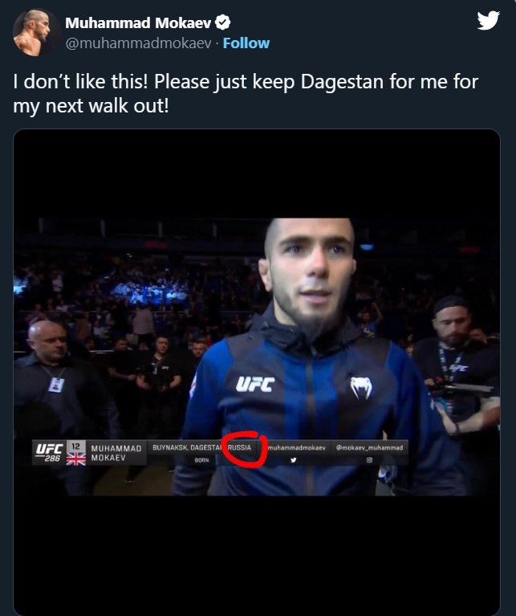Image resolution: width=516 pixels, height=616 pixels.
Task: Click the BORN label in overlay
Action: (x=201, y=460)
